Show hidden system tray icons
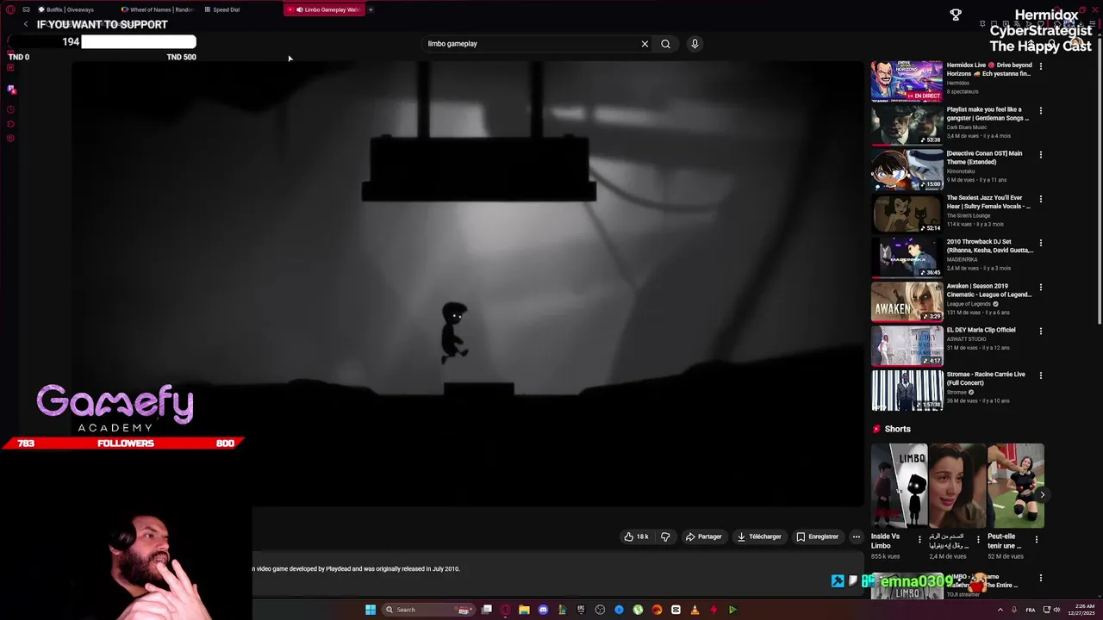The height and width of the screenshot is (620, 1103). (x=1000, y=610)
